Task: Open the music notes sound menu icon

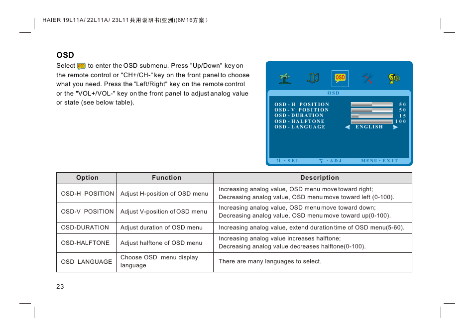Action: point(313,78)
